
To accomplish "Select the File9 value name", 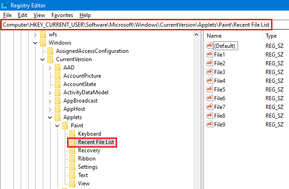I will click(220, 125).
